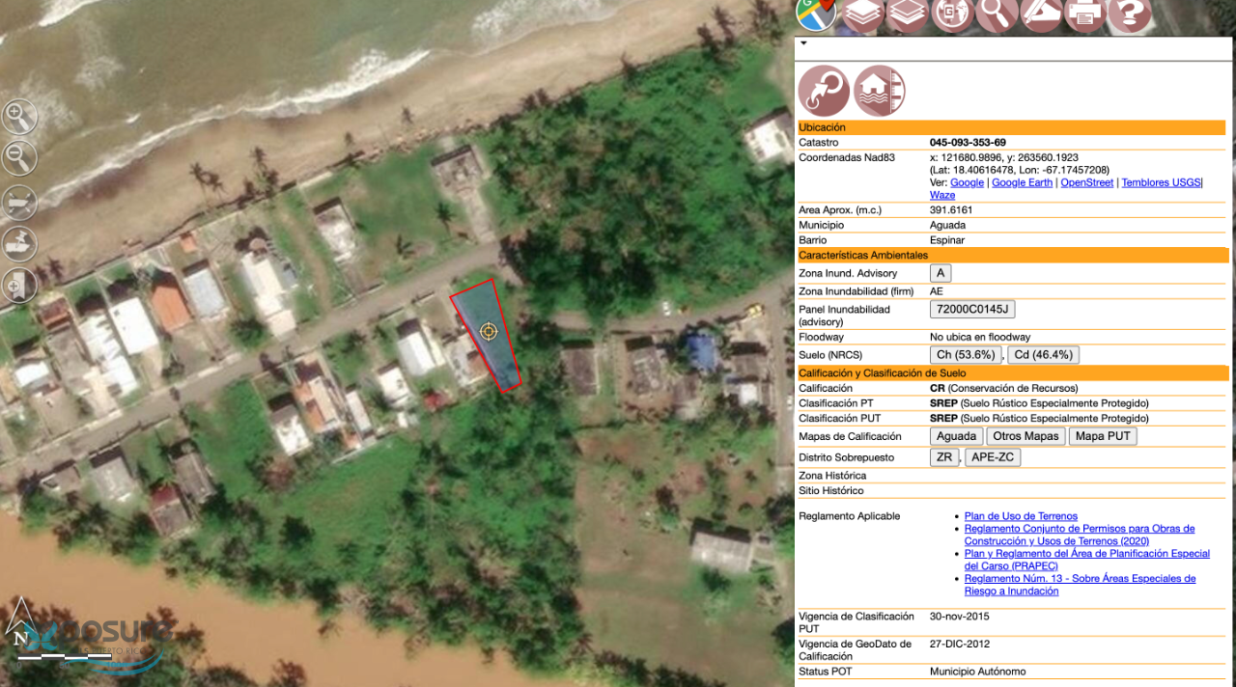Open Plan de Uso de Terrenos link
Viewport: 1236px width, 687px height.
pyautogui.click(x=1021, y=516)
